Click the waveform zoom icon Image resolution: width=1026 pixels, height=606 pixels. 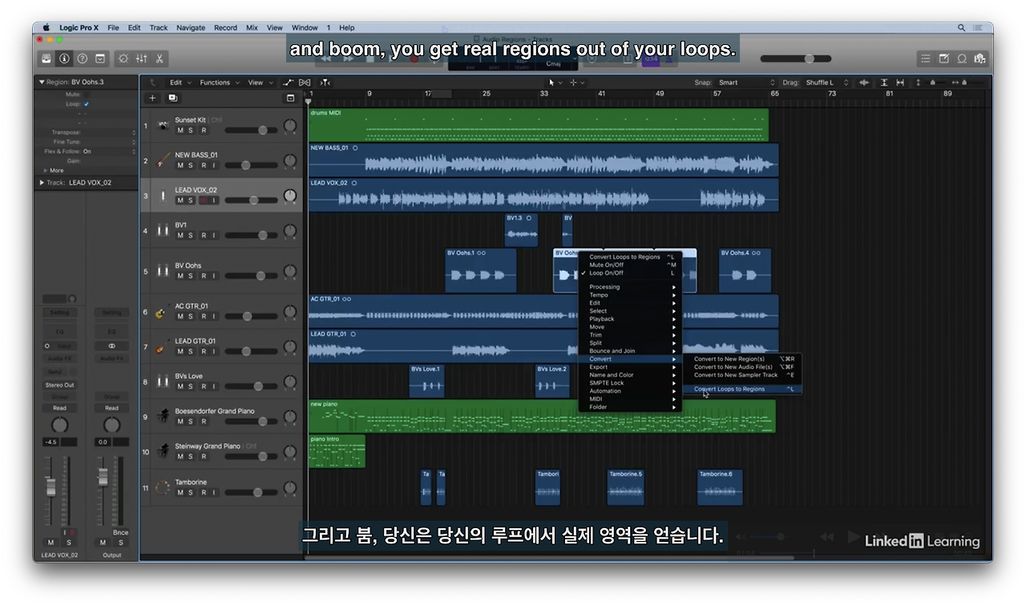pyautogui.click(x=864, y=83)
